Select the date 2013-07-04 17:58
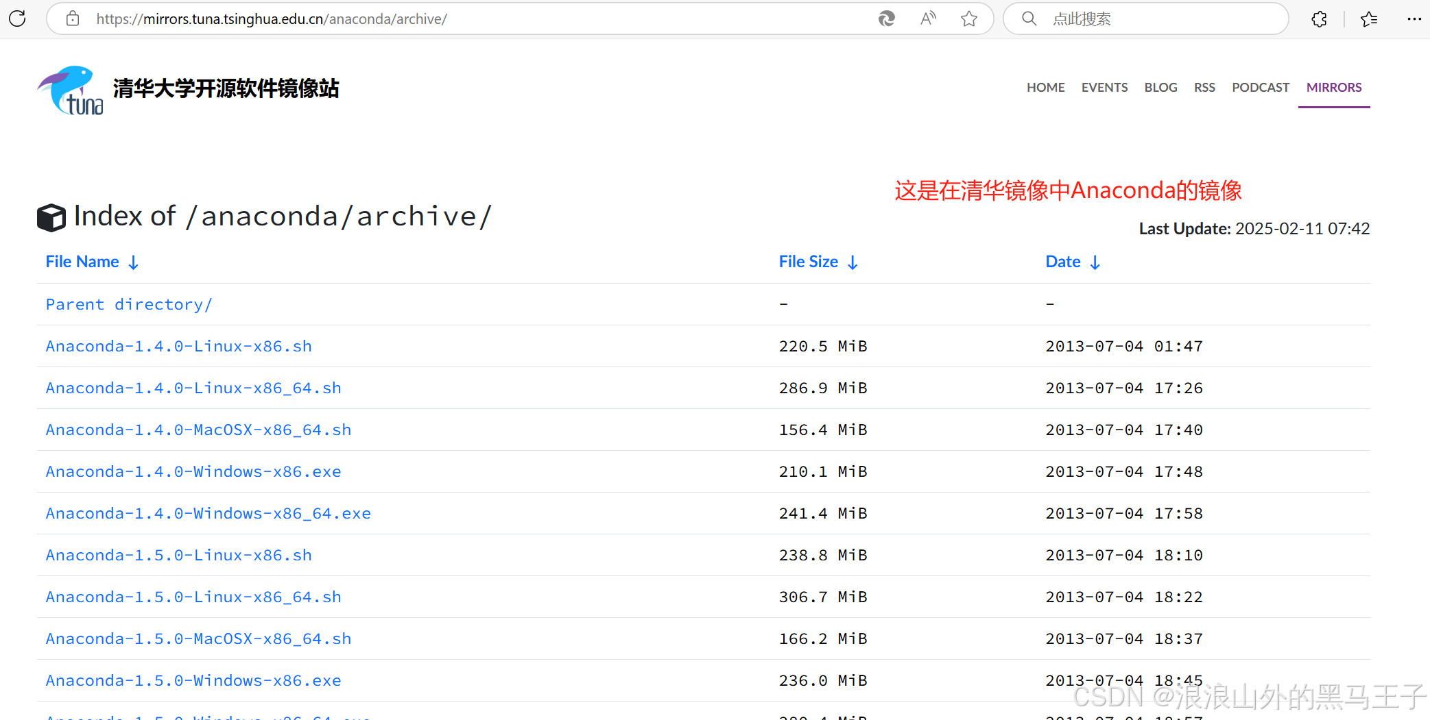This screenshot has width=1430, height=720. tap(1124, 513)
